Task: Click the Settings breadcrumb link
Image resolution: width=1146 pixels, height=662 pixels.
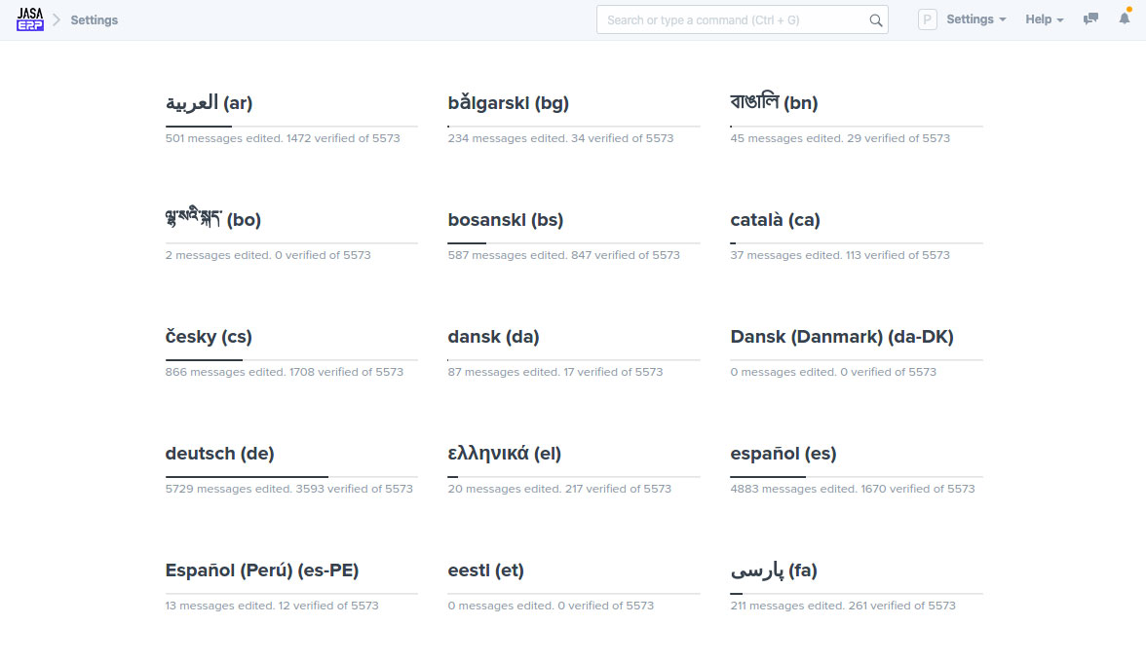Action: [x=95, y=19]
